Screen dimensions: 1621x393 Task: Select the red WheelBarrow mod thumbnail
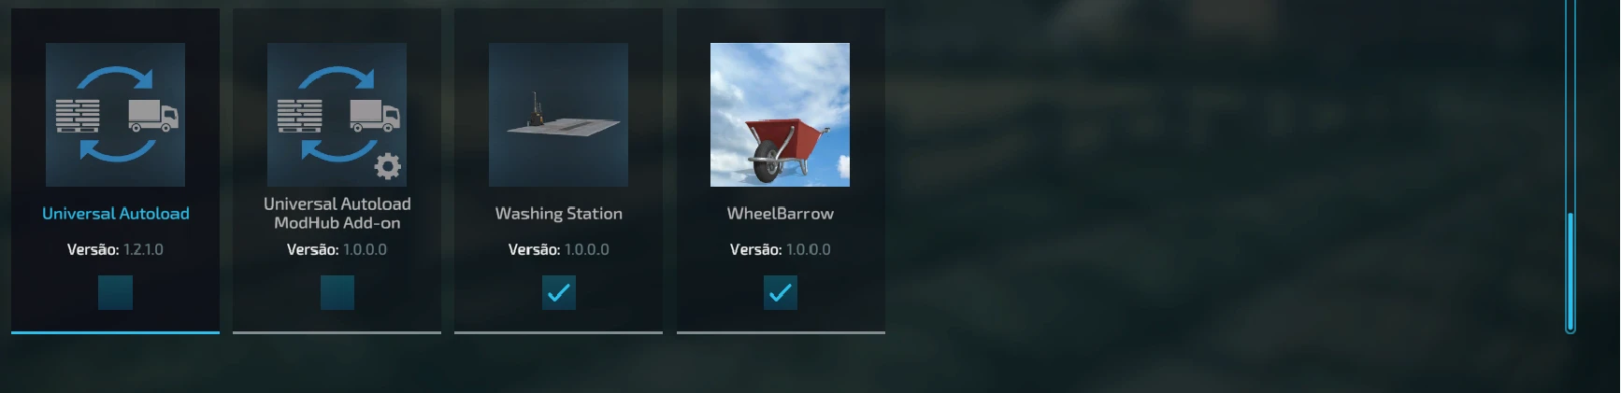[x=780, y=115]
